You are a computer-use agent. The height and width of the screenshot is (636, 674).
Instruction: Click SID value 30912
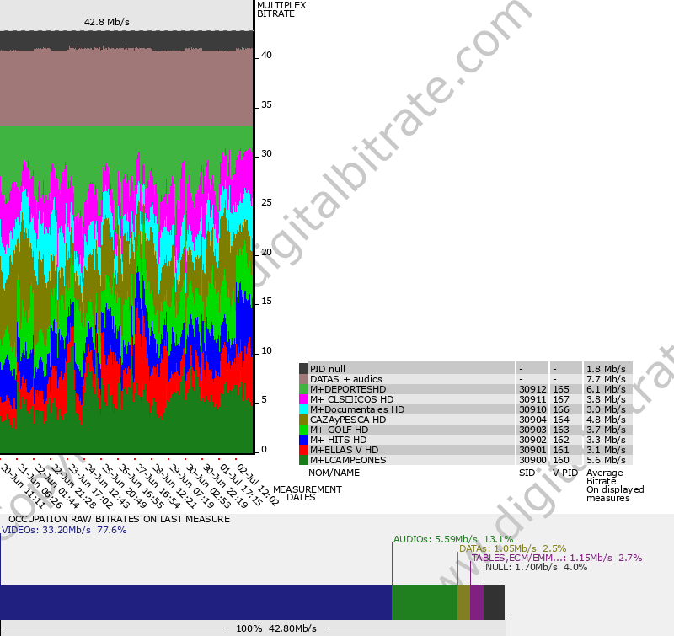532,389
